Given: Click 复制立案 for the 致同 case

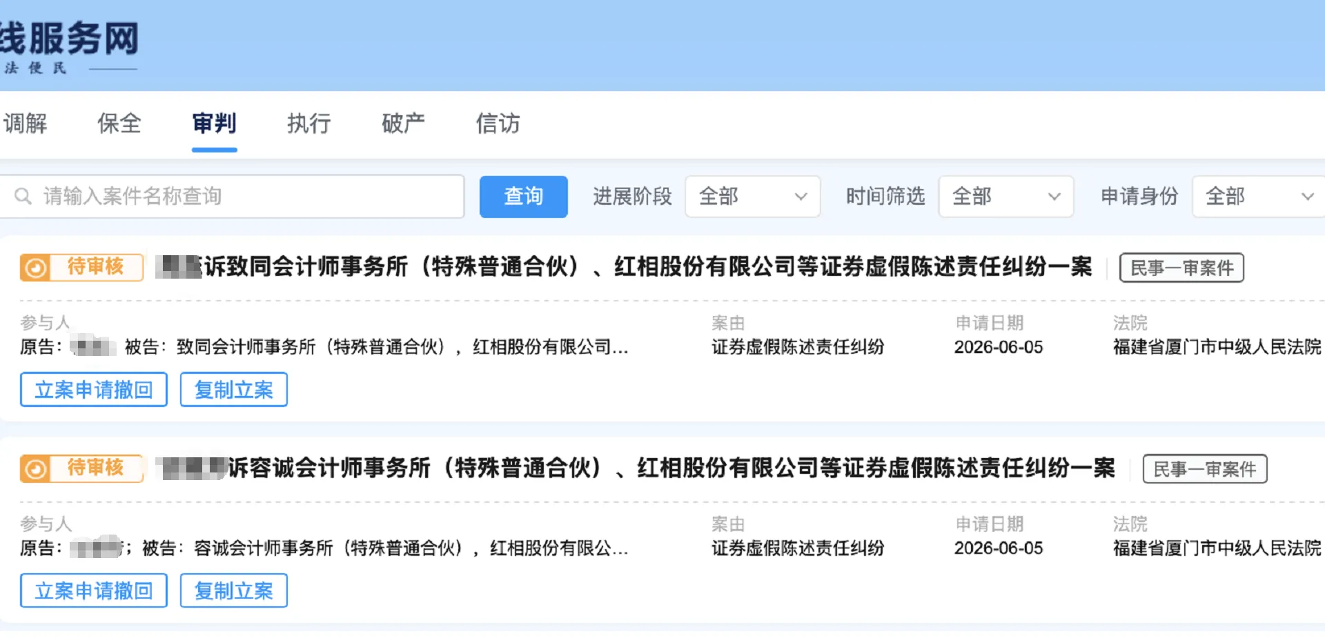Looking at the screenshot, I should click(234, 390).
